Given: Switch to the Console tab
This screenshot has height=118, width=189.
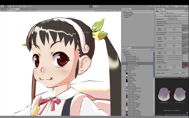Looking at the screenshot, I should pos(34,9).
